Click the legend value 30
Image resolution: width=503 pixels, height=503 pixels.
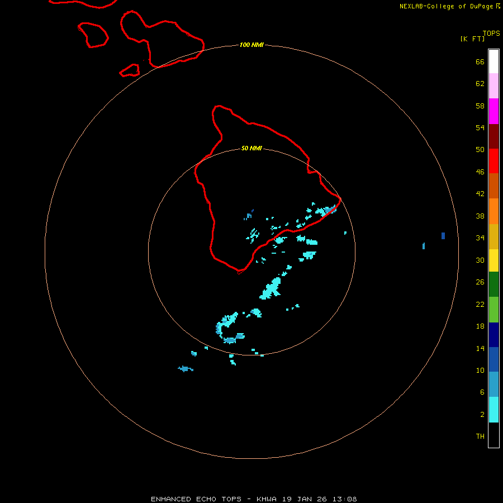coord(480,260)
